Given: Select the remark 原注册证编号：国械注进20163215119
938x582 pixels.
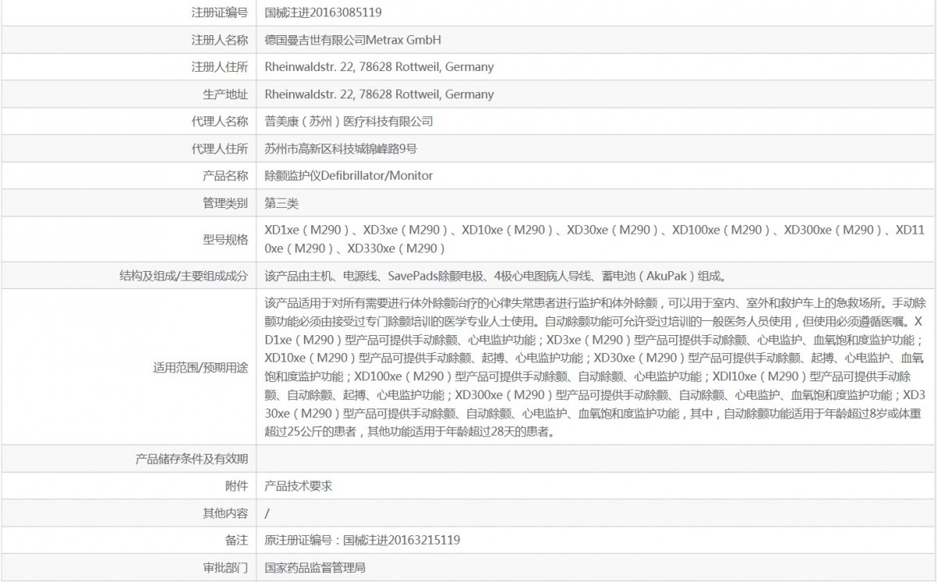Looking at the screenshot, I should [363, 540].
